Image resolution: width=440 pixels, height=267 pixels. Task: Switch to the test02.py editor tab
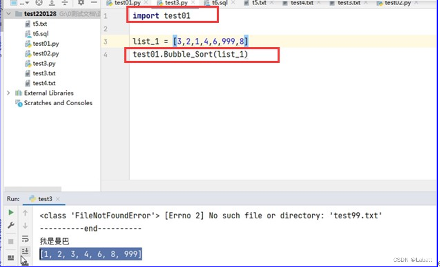pyautogui.click(x=397, y=3)
